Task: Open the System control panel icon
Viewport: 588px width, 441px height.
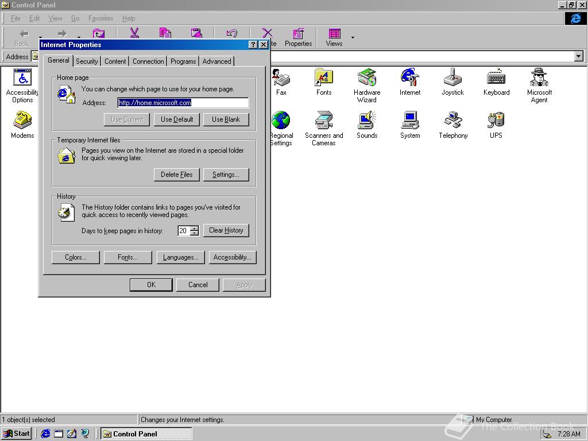Action: pyautogui.click(x=410, y=125)
